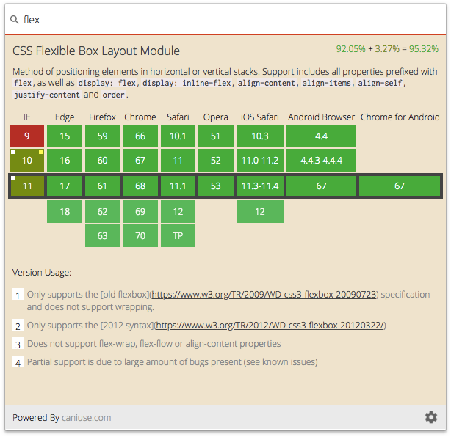The image size is (451, 437).
Task: Select the olive IE 10 cell
Action: 26,160
